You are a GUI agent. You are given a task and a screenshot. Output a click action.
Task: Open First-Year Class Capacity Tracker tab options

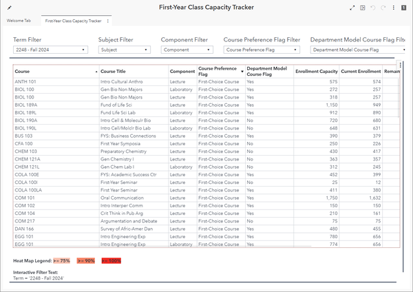108,21
